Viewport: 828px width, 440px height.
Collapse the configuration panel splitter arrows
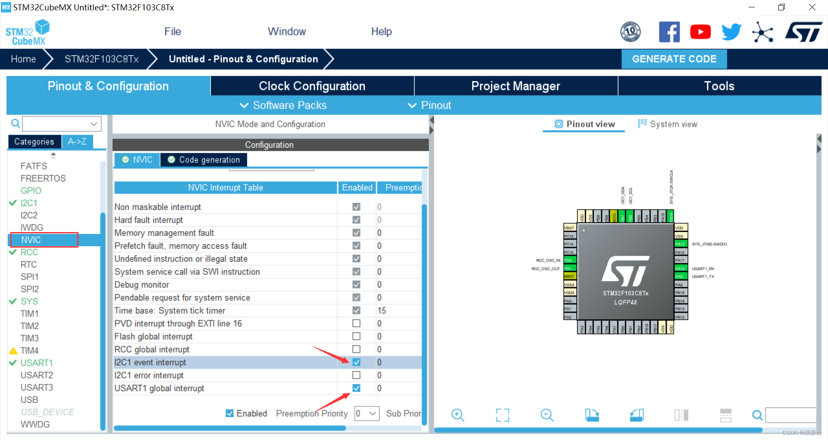(431, 125)
